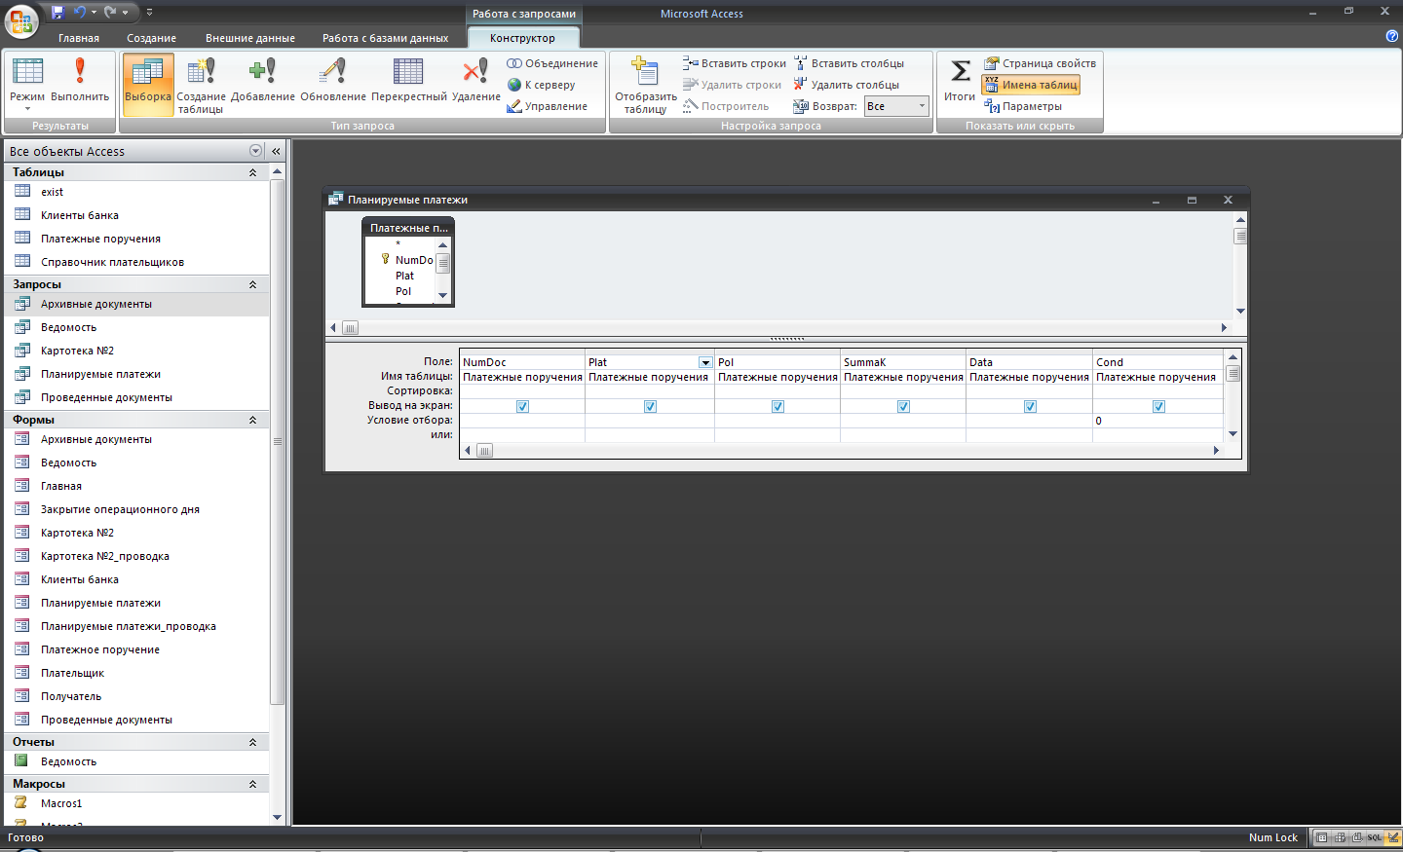Open Access help icon

coord(1391,36)
